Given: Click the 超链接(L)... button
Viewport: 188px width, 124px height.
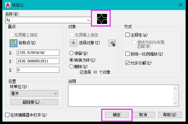Looking at the screenshot, I should (x=34, y=102).
